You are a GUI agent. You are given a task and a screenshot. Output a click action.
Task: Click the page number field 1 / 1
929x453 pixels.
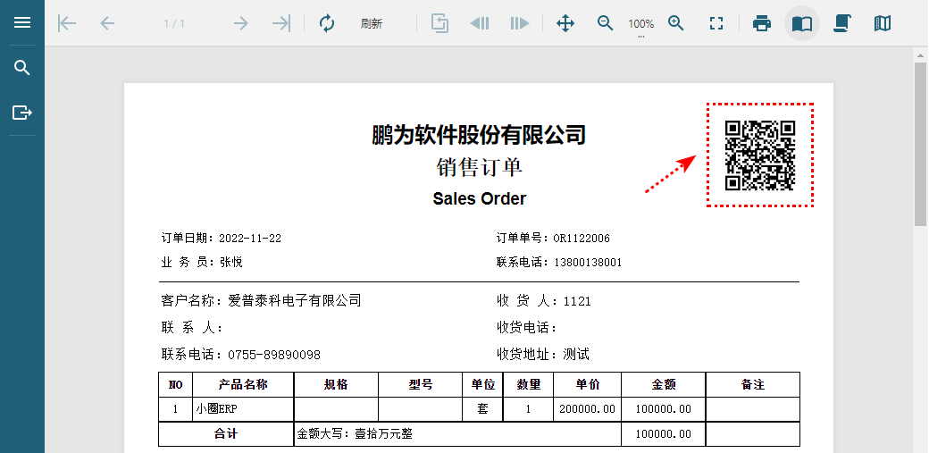[x=174, y=23]
